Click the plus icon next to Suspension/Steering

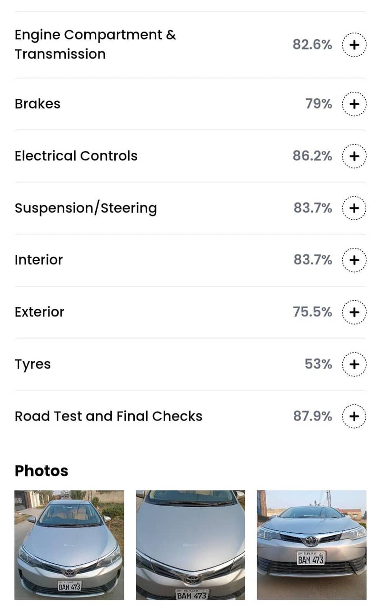[354, 208]
